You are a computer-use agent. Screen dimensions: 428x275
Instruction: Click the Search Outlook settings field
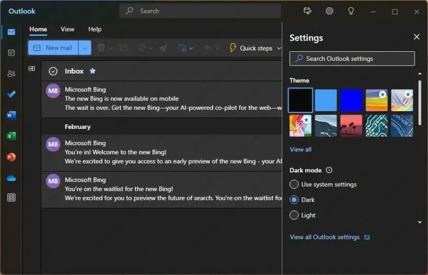pyautogui.click(x=352, y=58)
